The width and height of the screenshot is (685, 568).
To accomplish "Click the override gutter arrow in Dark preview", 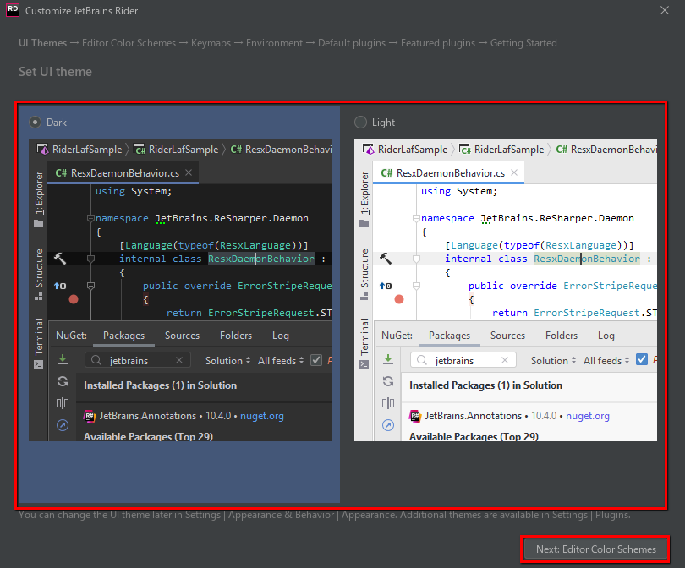I will pyautogui.click(x=60, y=286).
